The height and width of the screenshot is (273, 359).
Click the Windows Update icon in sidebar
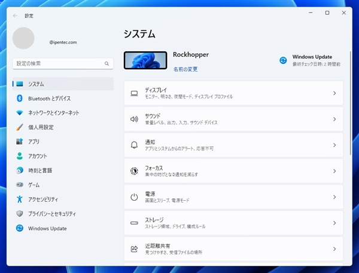pos(20,228)
